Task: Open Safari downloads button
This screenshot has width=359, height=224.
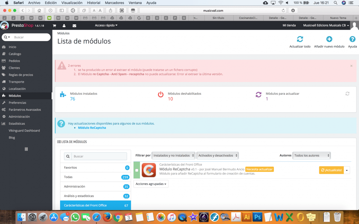Action: coord(293,10)
